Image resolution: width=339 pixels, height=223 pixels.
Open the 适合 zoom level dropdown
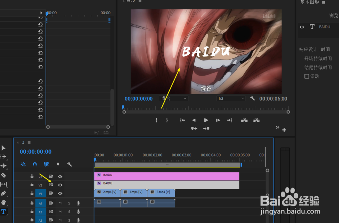[174, 98]
